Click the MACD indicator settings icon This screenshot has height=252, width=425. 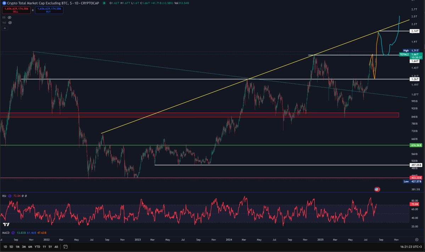[13, 233]
